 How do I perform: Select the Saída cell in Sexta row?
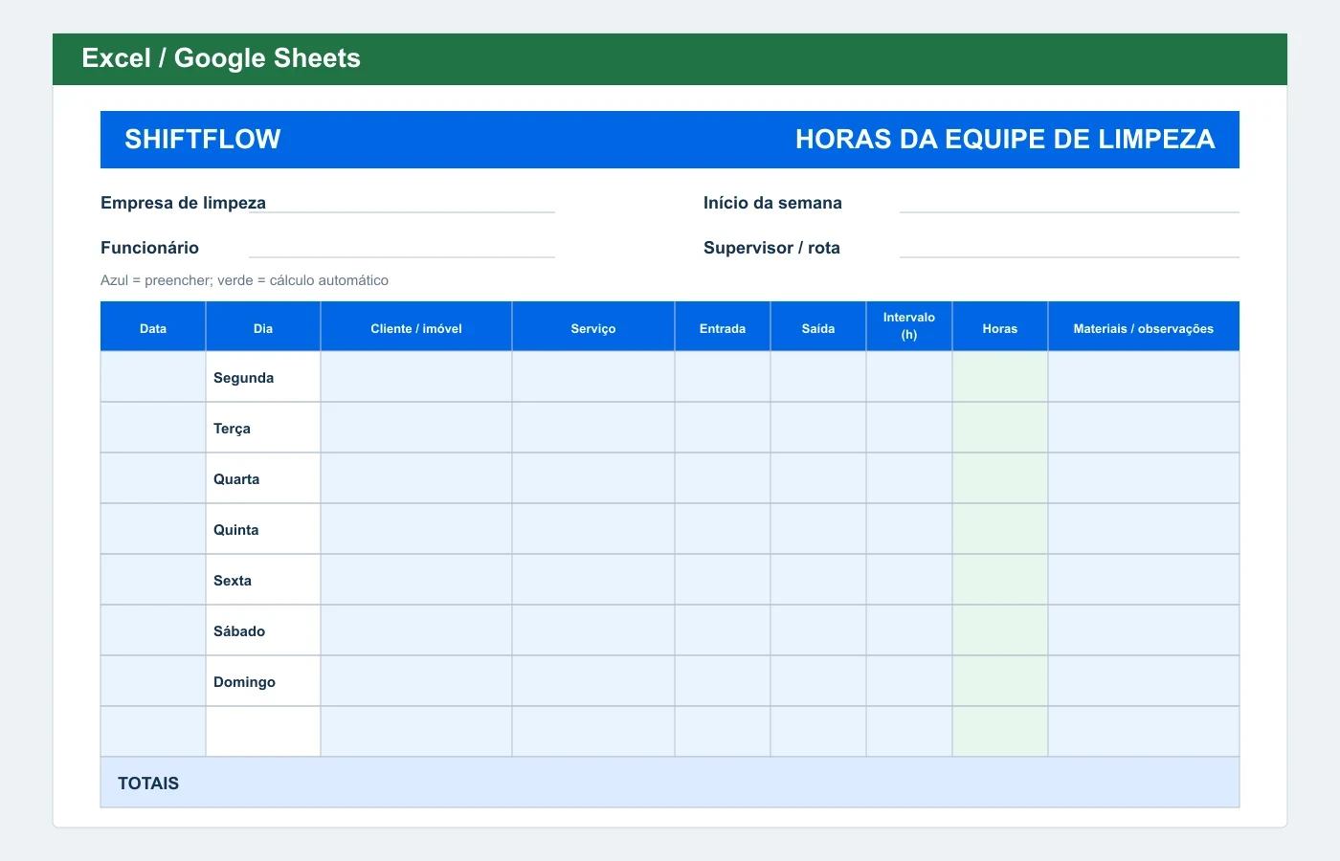[818, 580]
